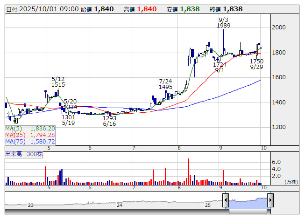This screenshot has height=219, width=305.
Task: Click the 出来高 volume panel label
Action: [x=23, y=154]
